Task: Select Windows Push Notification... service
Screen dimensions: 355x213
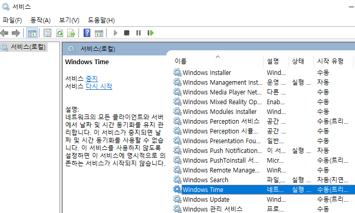Action: [264, 151]
